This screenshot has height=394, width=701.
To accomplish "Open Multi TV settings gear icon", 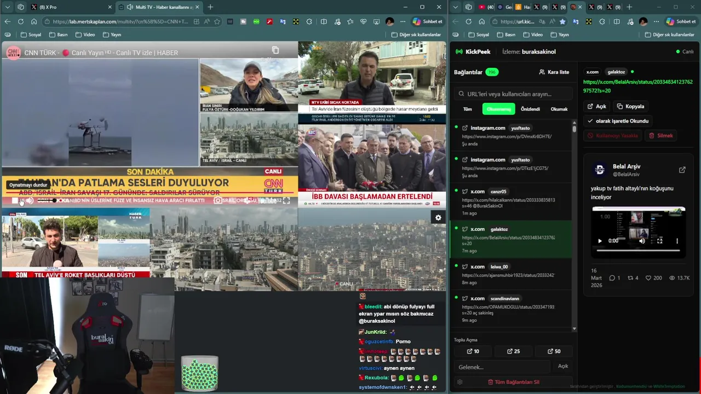I will coord(438,218).
